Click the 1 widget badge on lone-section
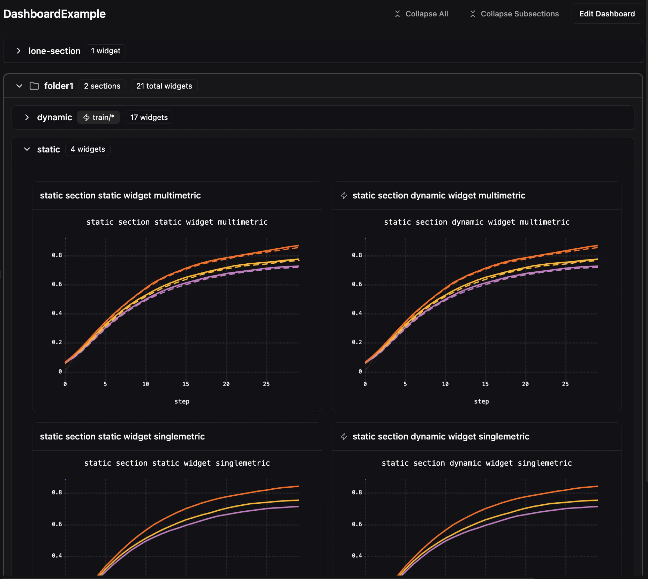The image size is (648, 579). coord(105,51)
